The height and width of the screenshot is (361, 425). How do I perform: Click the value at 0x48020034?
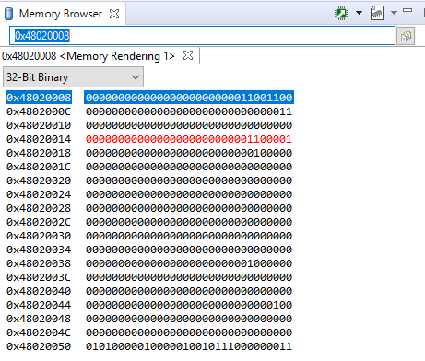[189, 250]
